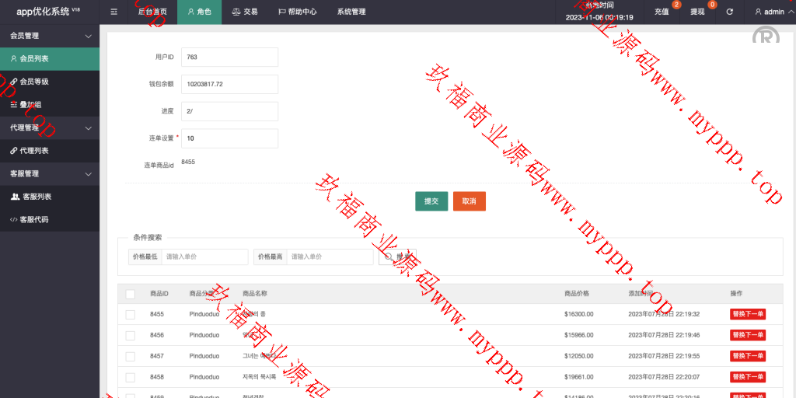
Task: Open the 帮助中心 top menu
Action: (x=296, y=12)
